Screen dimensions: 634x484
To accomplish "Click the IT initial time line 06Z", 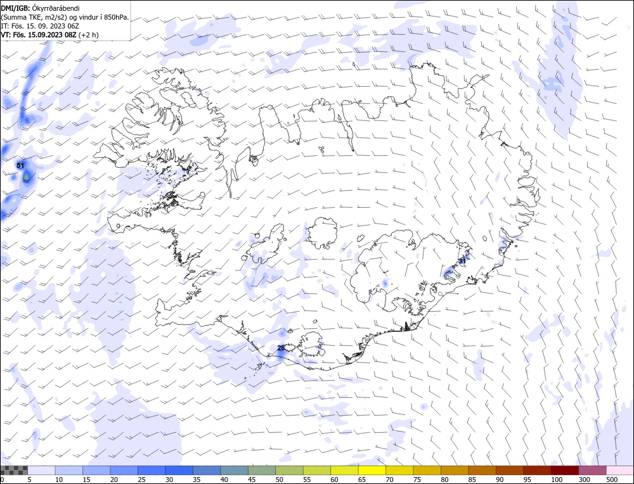I will (39, 26).
